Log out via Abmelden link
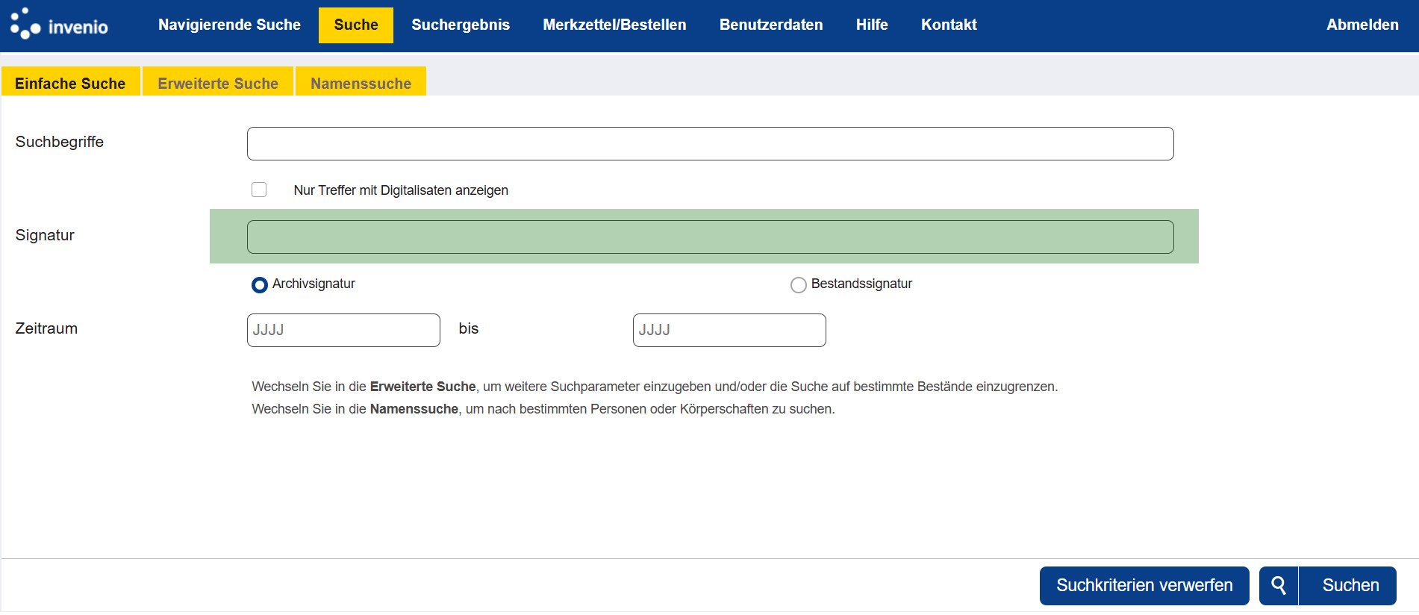Viewport: 1419px width, 615px height. pos(1362,25)
